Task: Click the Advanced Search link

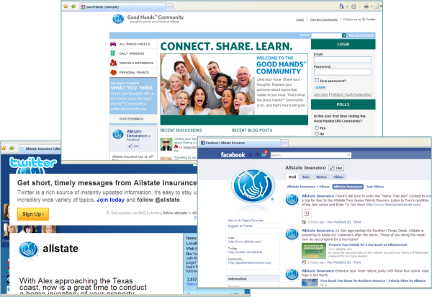Action: (x=361, y=35)
